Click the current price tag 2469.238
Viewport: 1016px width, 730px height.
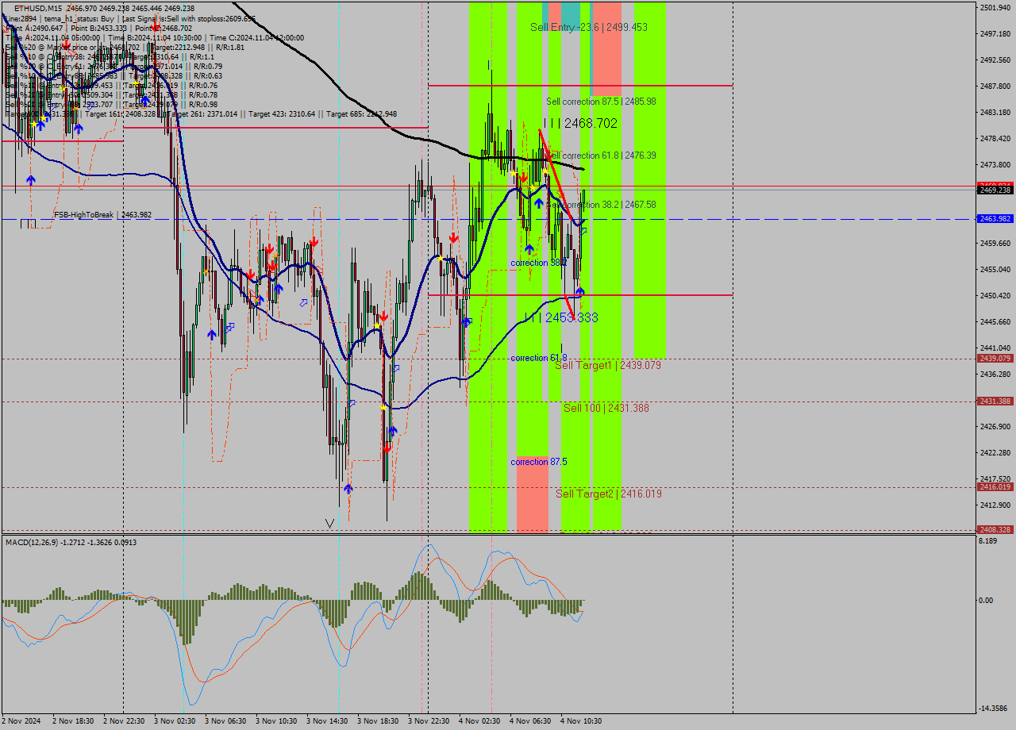[x=995, y=190]
